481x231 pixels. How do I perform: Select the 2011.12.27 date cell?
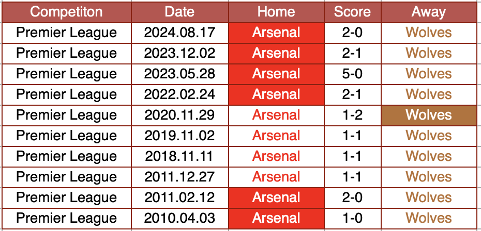point(179,177)
